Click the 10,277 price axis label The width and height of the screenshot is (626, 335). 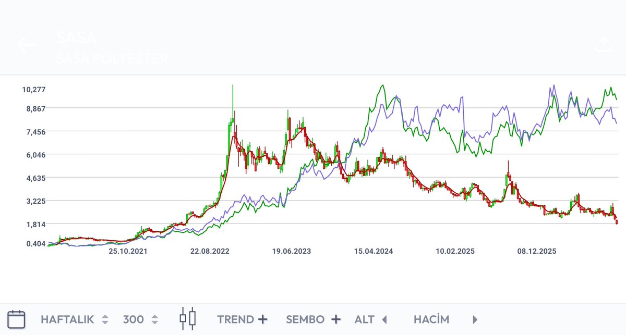[34, 89]
